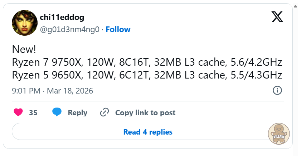Expand Read 4 replies

148,132
